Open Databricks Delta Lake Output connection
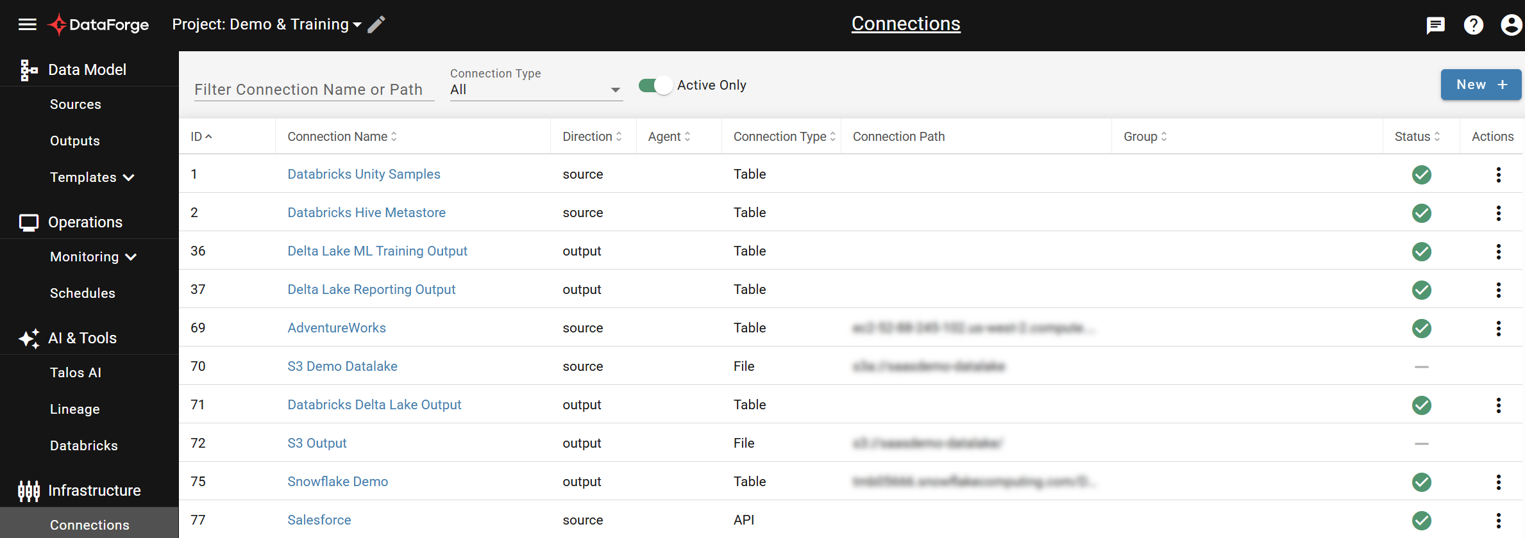The width and height of the screenshot is (1525, 538). 375,405
